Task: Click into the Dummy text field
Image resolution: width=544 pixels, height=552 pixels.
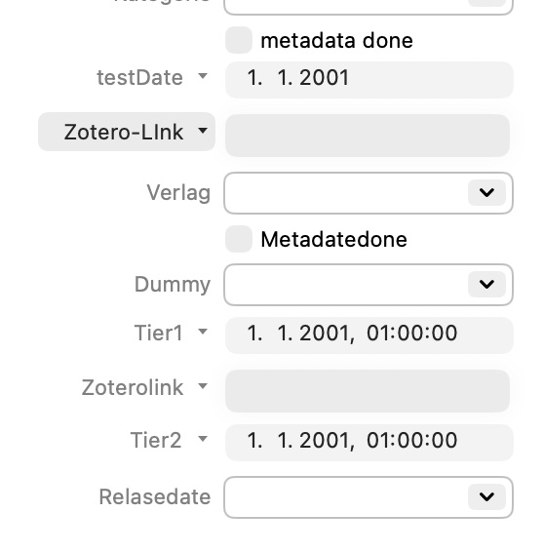Action: tap(346, 285)
